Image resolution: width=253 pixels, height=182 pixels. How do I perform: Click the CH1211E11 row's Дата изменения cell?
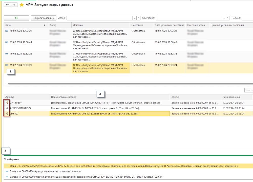[x=236, y=103]
